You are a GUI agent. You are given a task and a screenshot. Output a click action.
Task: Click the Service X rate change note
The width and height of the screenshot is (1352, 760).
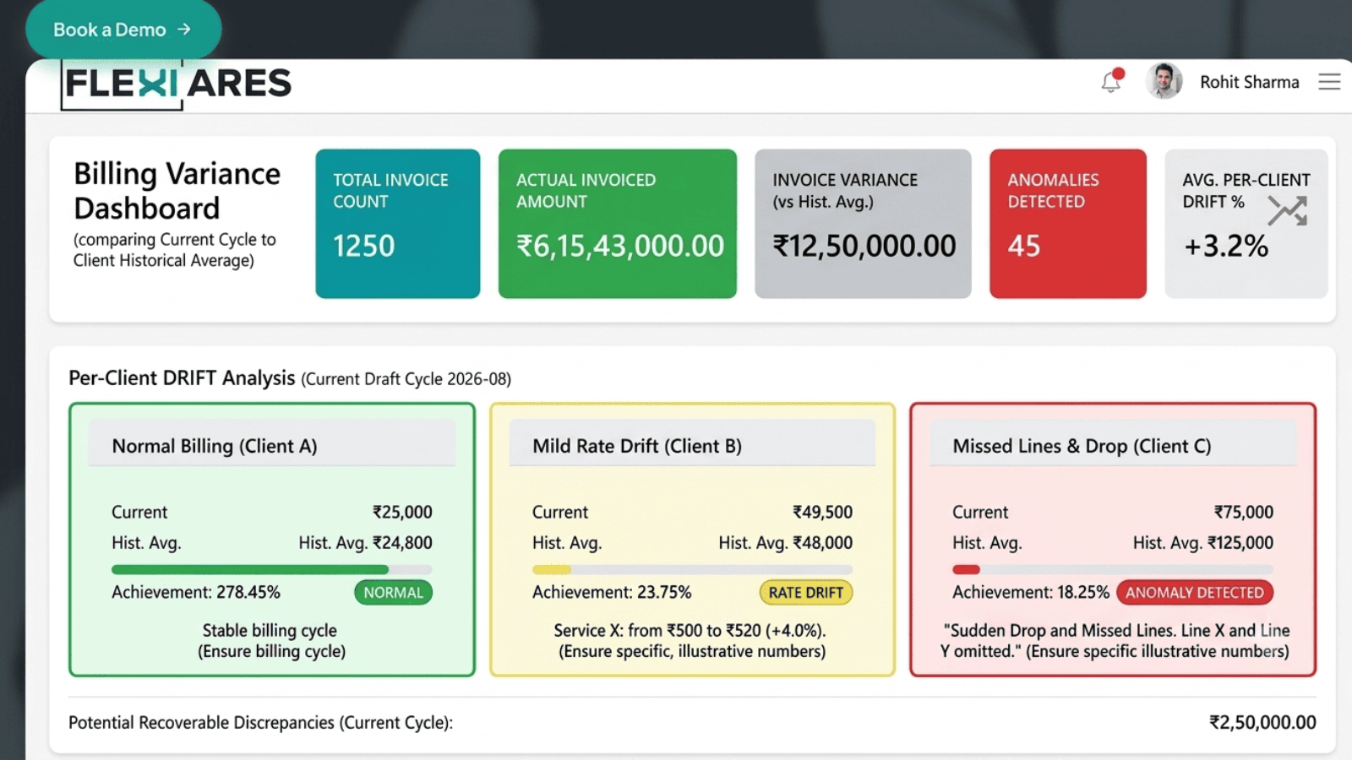click(x=692, y=640)
